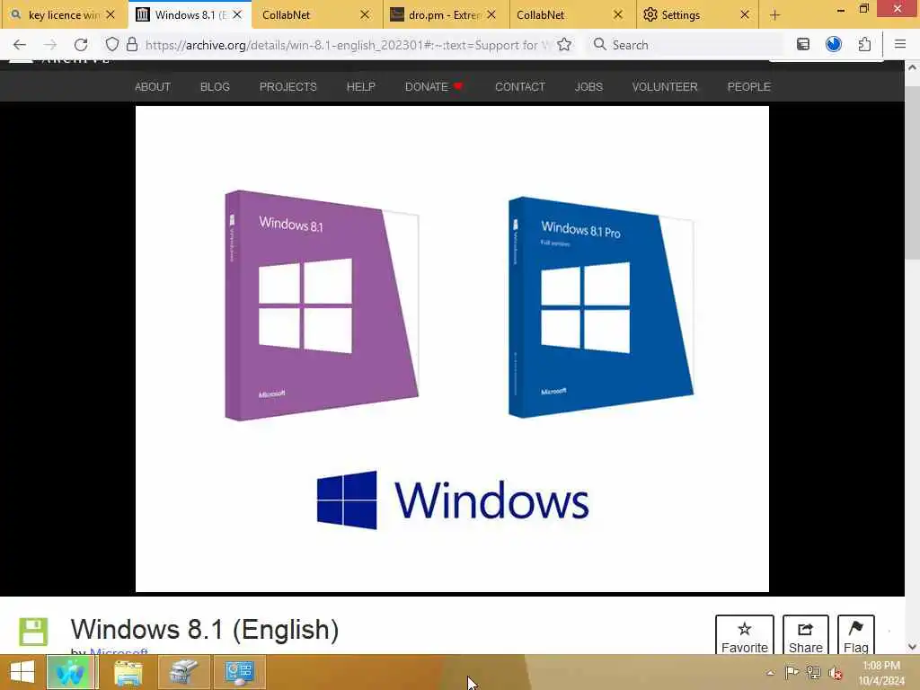Open the Waterfox taskbar icon
Image resolution: width=920 pixels, height=690 pixels.
pos(70,672)
